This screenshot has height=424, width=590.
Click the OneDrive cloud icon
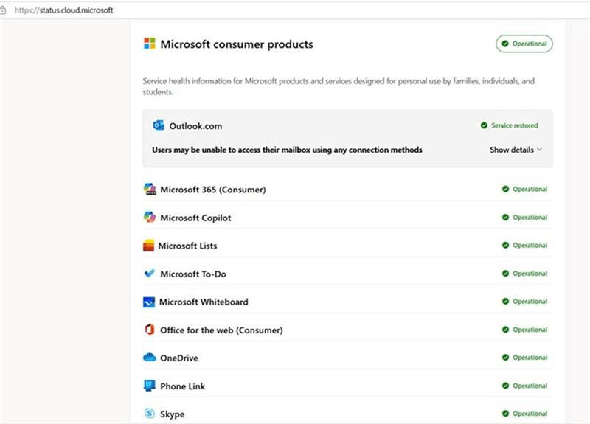tap(149, 358)
